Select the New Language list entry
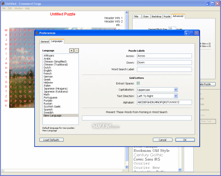The width and height of the screenshot is (221, 176). pyautogui.click(x=60, y=115)
